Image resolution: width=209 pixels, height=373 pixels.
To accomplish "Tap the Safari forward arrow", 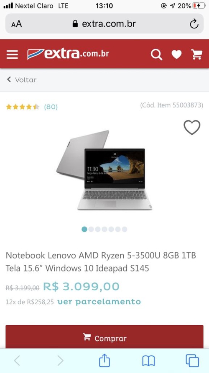I will tap(61, 361).
